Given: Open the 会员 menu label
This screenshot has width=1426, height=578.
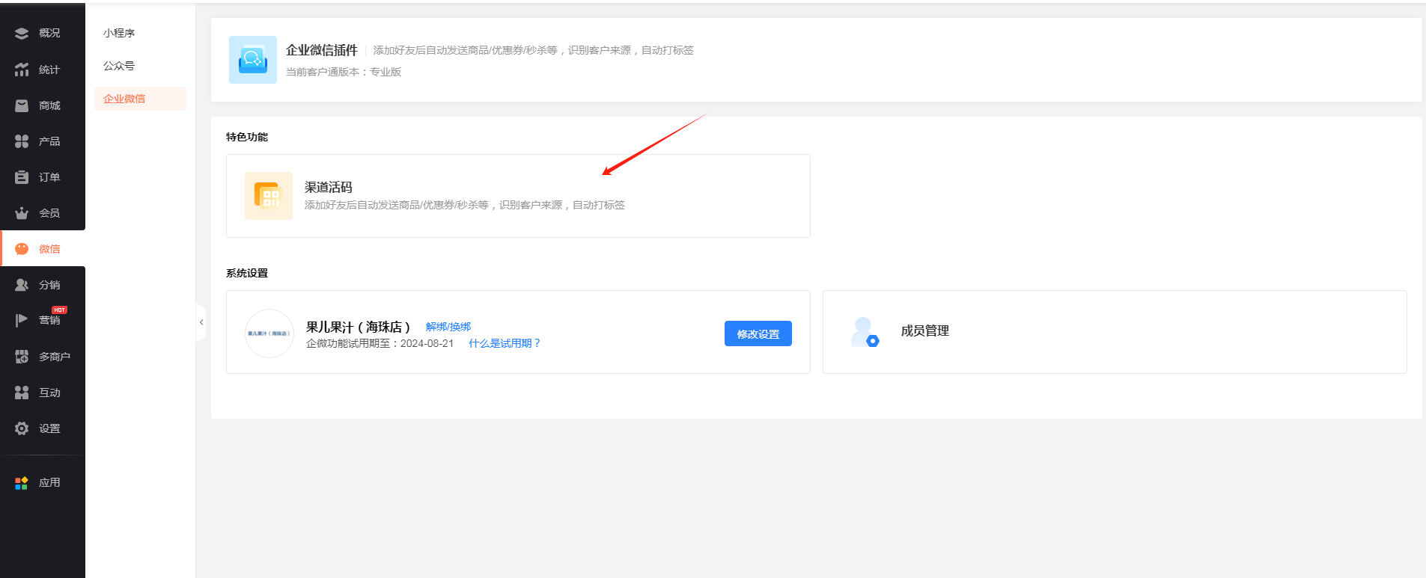Looking at the screenshot, I should (49, 213).
